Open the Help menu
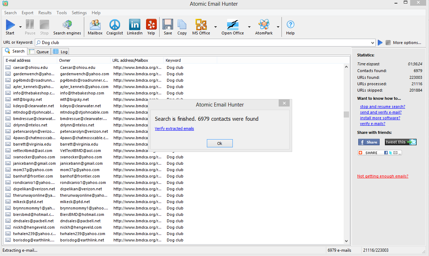The width and height of the screenshot is (429, 256). coord(96,13)
